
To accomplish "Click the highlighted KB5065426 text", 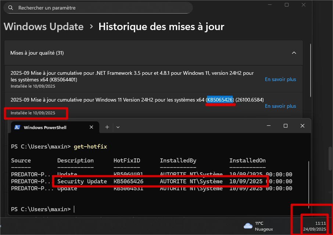I will coord(220,100).
